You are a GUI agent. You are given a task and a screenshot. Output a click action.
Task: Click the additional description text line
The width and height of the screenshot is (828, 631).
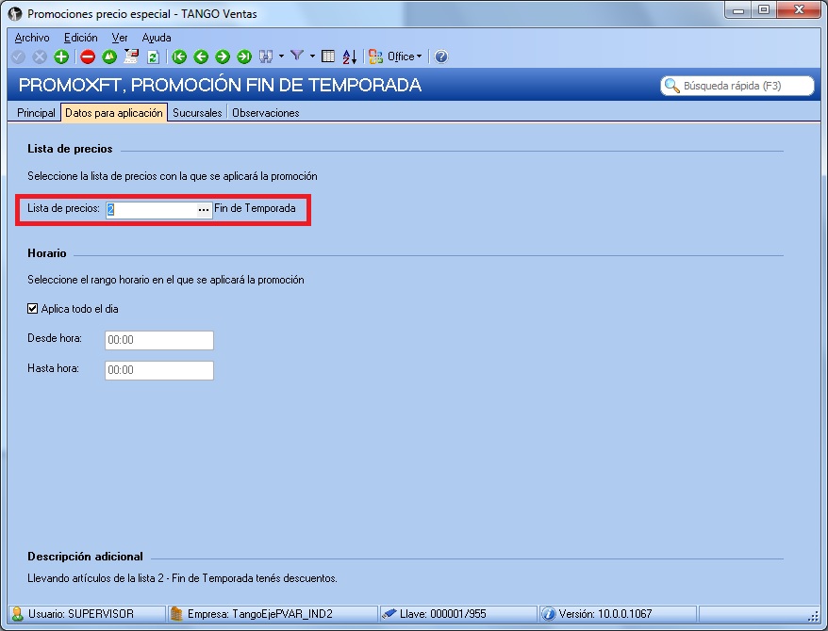tap(182, 578)
